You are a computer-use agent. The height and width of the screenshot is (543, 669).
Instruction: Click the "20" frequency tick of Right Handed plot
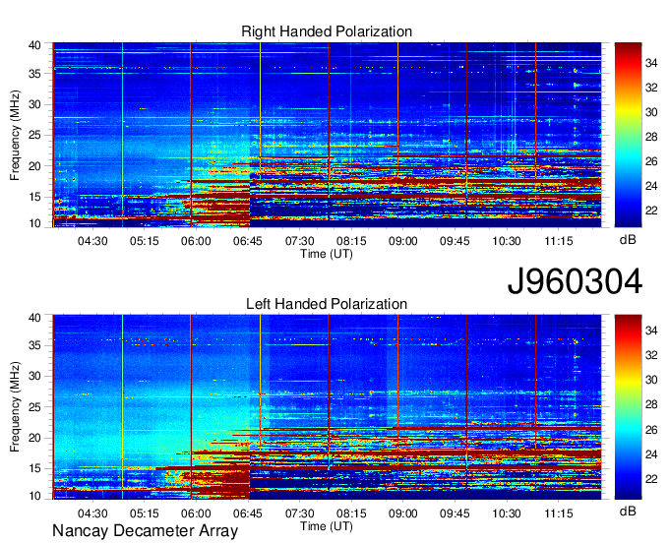click(34, 166)
